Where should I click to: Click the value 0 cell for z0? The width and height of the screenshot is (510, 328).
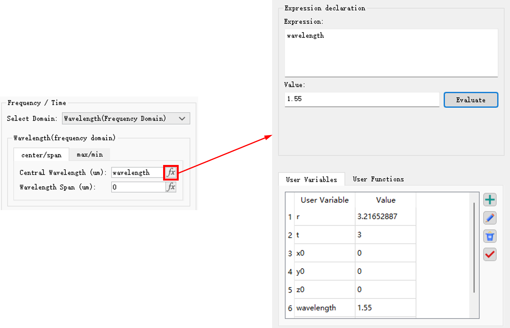(x=385, y=290)
